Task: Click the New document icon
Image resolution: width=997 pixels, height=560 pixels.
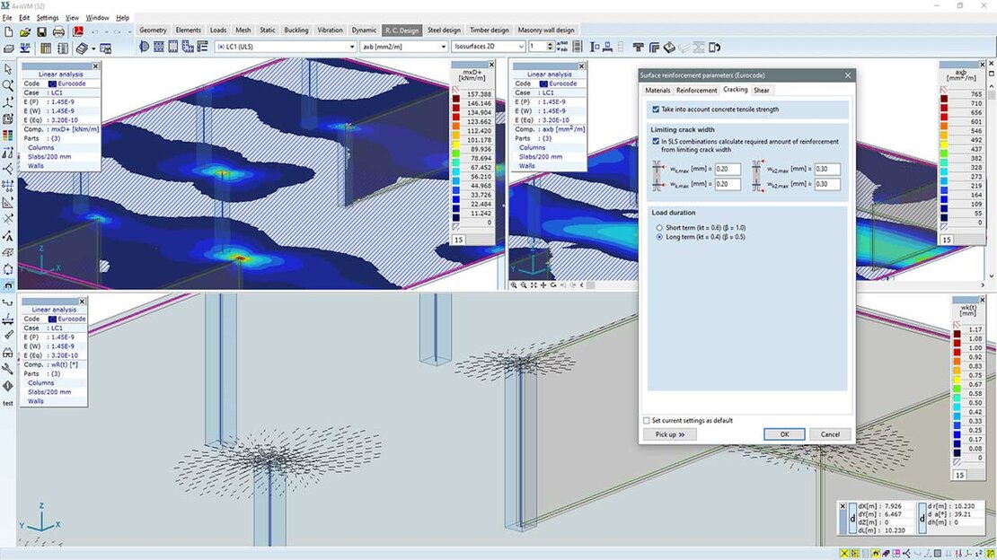Action: (8, 32)
